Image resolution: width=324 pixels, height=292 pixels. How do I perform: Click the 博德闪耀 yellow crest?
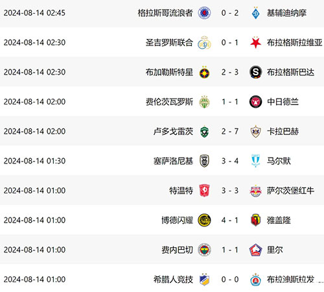(204, 220)
